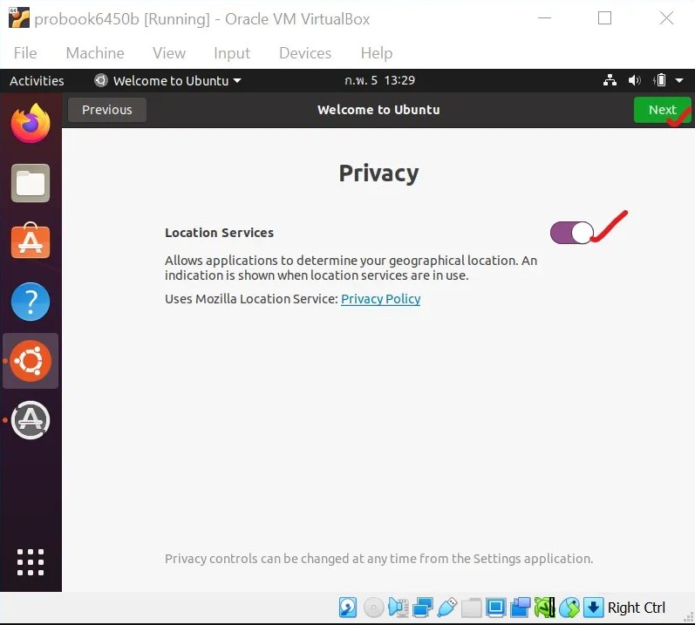Click the VirtualBox USB status icon
Viewport: 695px width, 625px height.
[x=447, y=608]
